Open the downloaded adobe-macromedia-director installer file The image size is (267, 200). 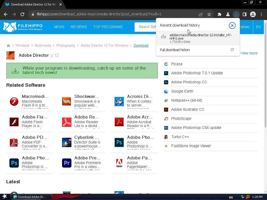(198, 38)
